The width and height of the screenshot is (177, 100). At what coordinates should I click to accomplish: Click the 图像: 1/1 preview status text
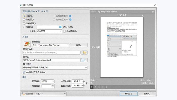(94, 80)
